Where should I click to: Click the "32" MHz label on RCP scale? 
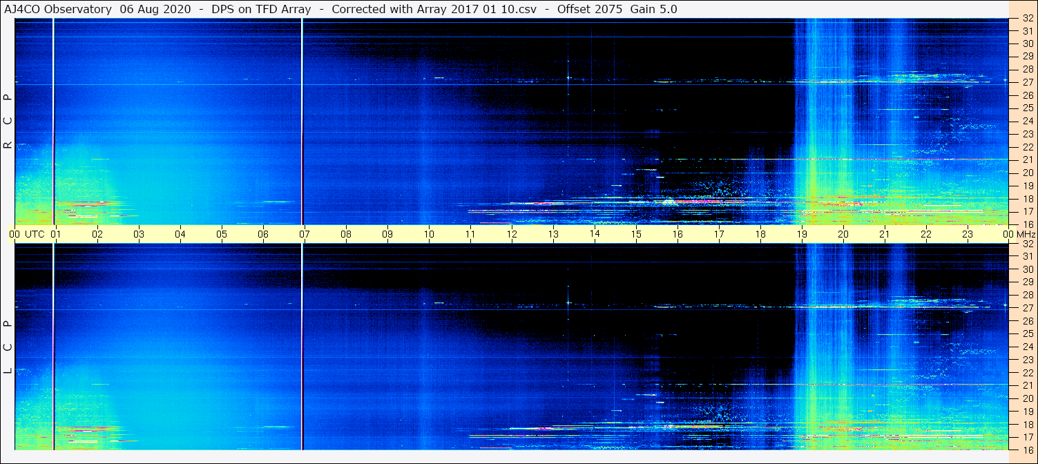click(x=1027, y=19)
